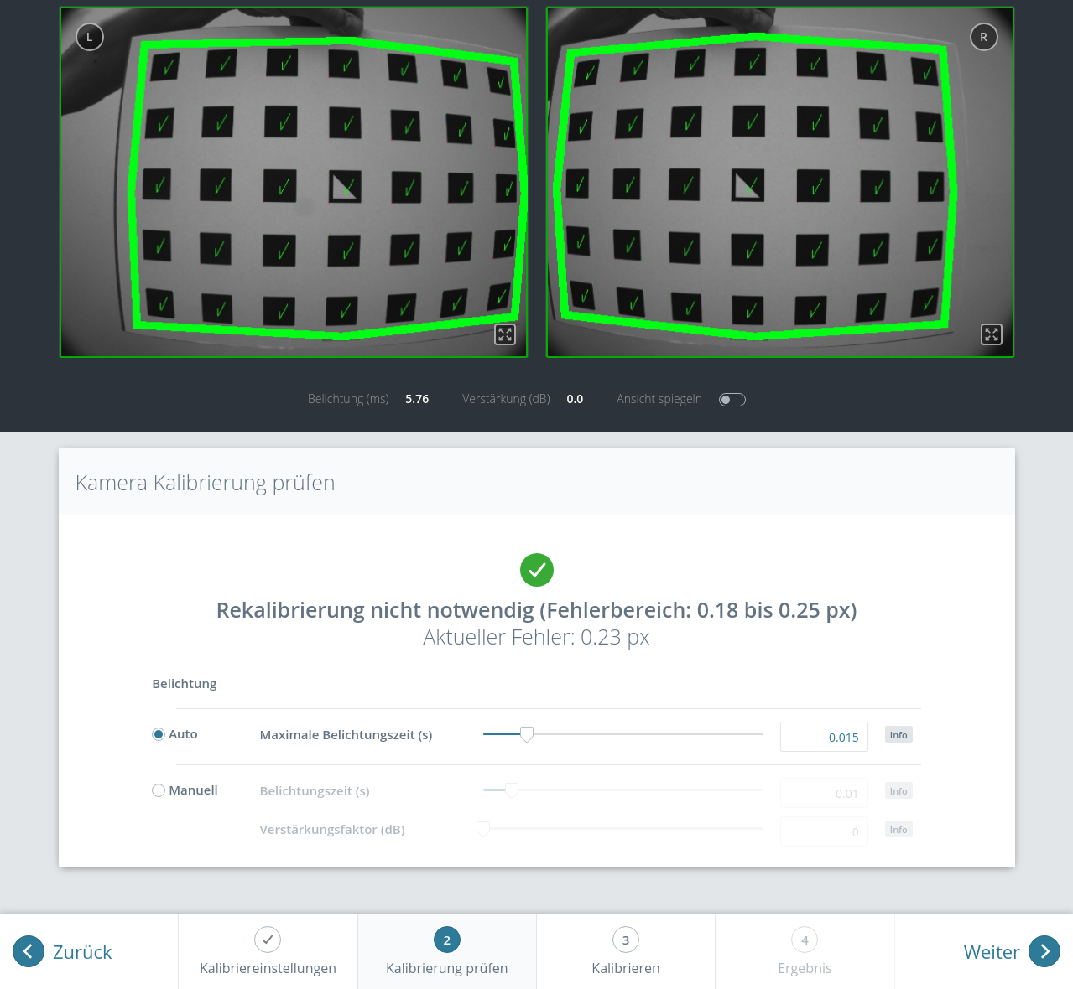
Task: Click the L camera badge
Action: pyautogui.click(x=90, y=37)
